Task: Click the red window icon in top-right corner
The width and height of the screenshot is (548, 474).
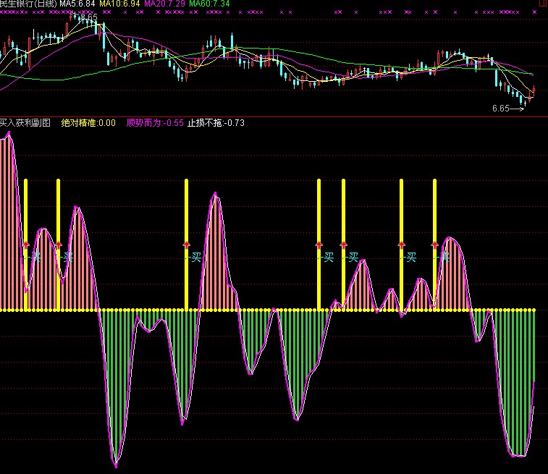Action: [543, 4]
